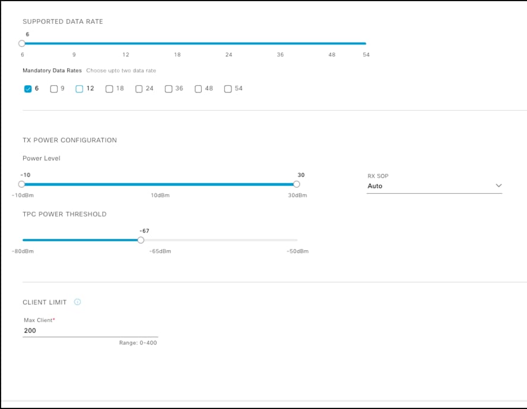Click the -65dBm label under TPC threshold

tap(160, 251)
